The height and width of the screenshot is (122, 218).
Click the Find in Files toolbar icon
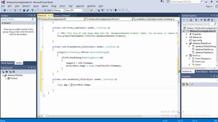92,10
